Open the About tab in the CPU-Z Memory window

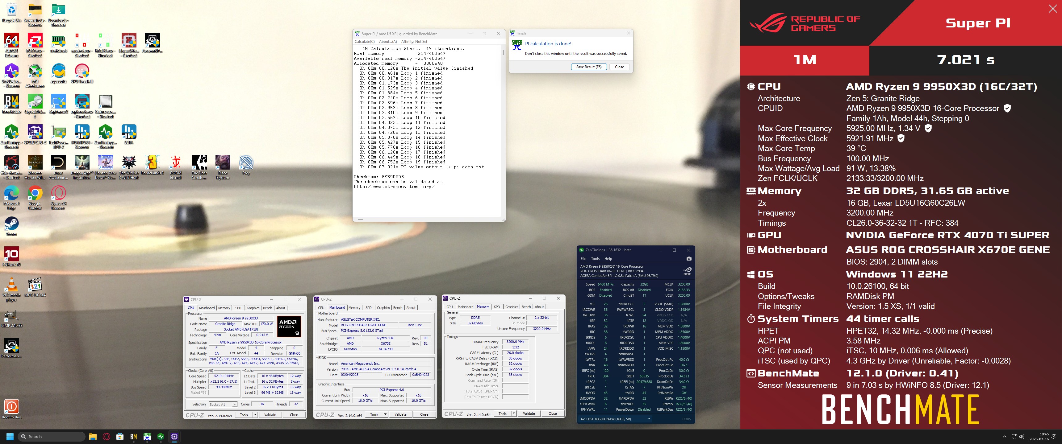tap(539, 307)
